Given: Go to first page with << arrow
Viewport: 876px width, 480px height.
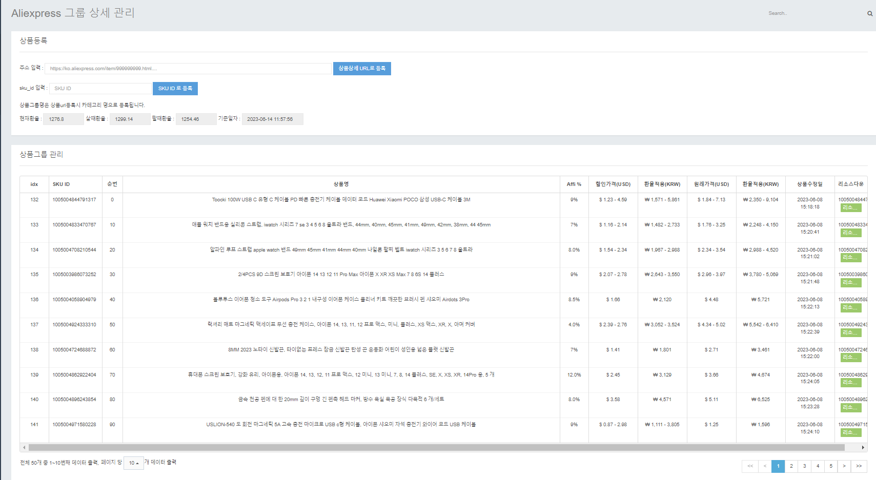Looking at the screenshot, I should 750,466.
